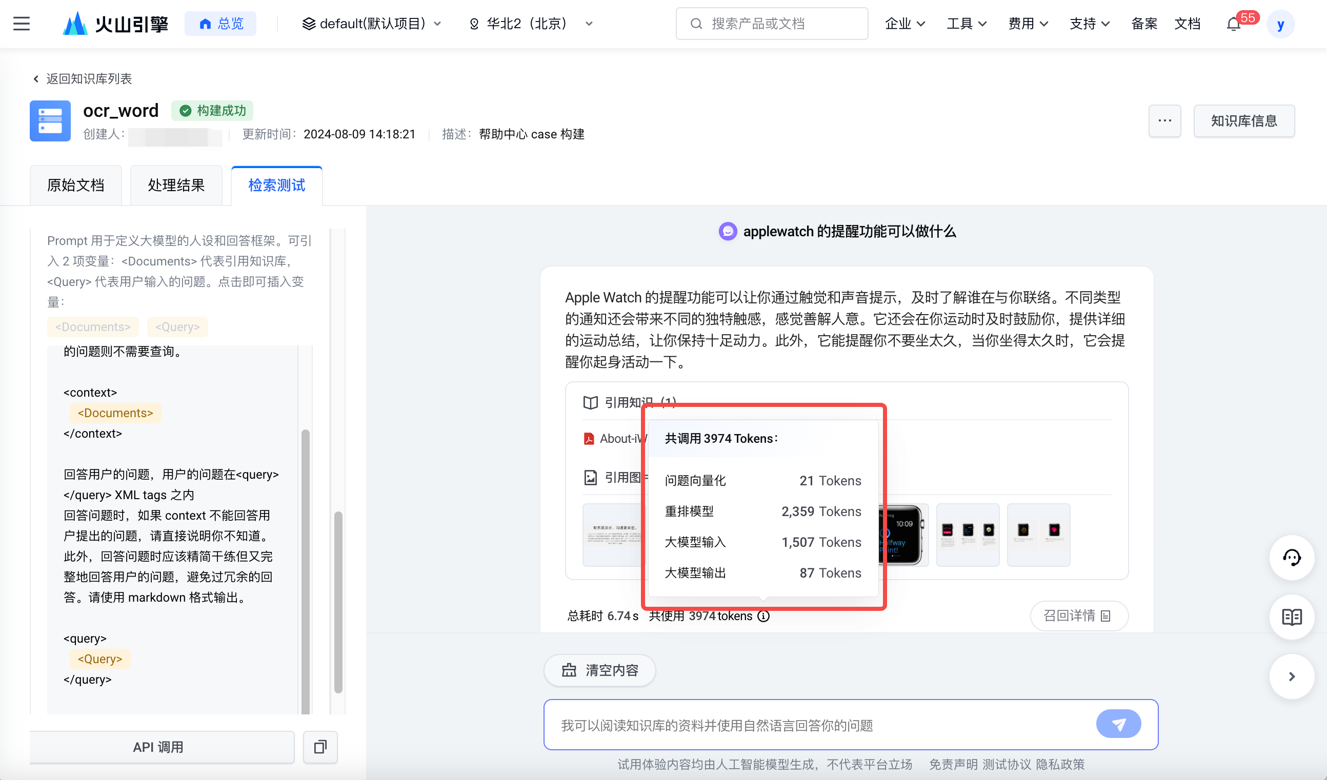The image size is (1327, 780).
Task: Open the hamburger navigation menu
Action: click(x=22, y=24)
